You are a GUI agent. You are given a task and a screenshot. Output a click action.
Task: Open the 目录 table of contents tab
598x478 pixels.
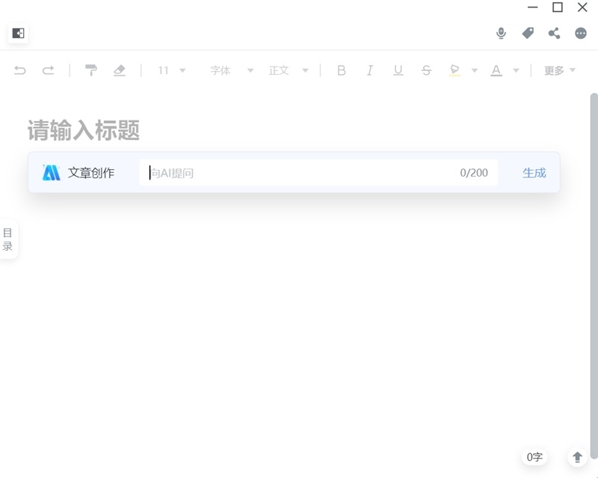[x=7, y=239]
